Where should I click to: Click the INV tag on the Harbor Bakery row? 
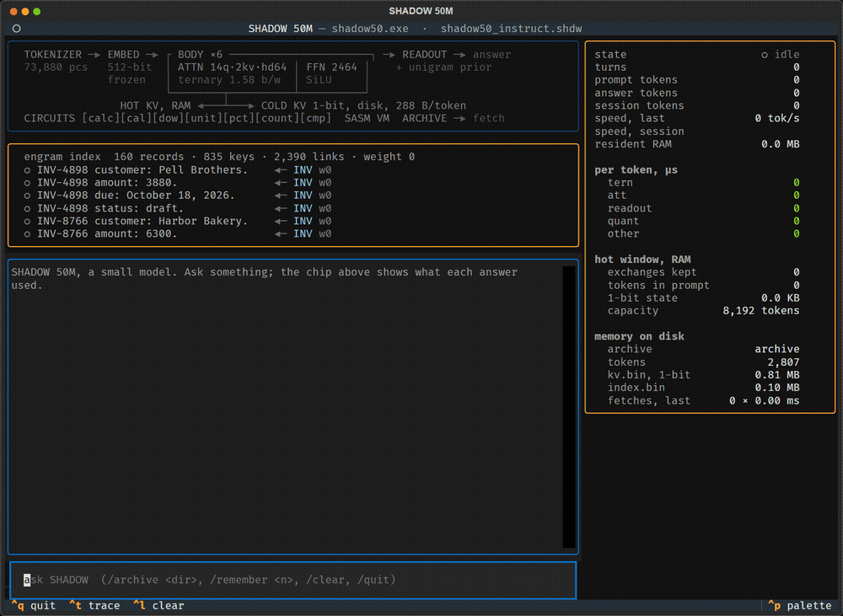303,221
